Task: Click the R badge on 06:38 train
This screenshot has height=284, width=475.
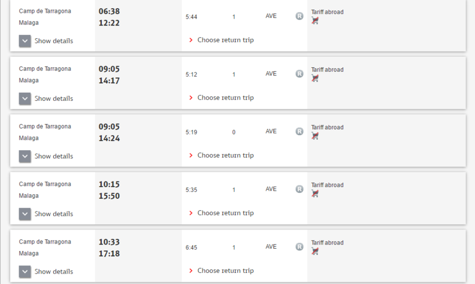Action: (299, 16)
